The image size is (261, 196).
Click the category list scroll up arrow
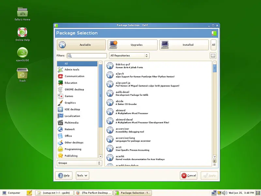[x=100, y=63]
